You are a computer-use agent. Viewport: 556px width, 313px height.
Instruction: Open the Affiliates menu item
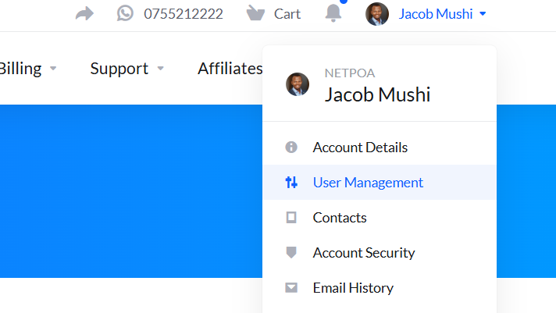230,69
